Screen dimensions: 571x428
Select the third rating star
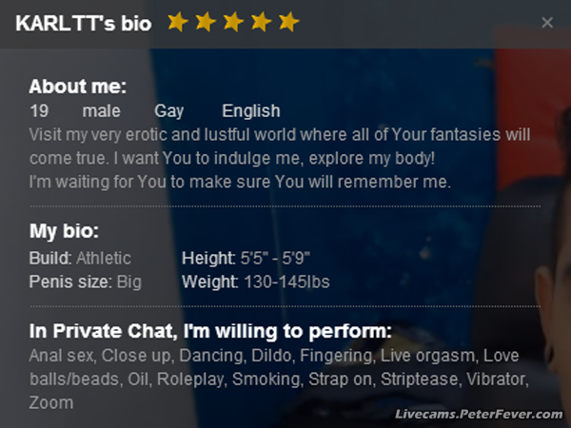[x=233, y=22]
